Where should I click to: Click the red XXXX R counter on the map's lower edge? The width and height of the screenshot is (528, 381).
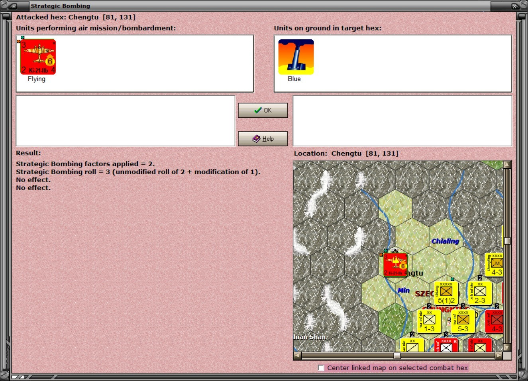pos(446,345)
